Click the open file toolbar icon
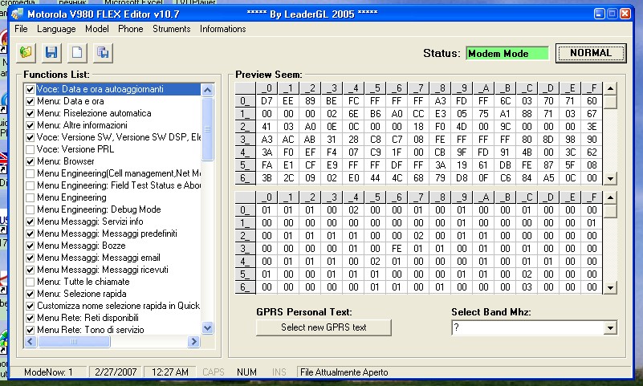Viewport: 643px width, 386px height. tap(26, 53)
